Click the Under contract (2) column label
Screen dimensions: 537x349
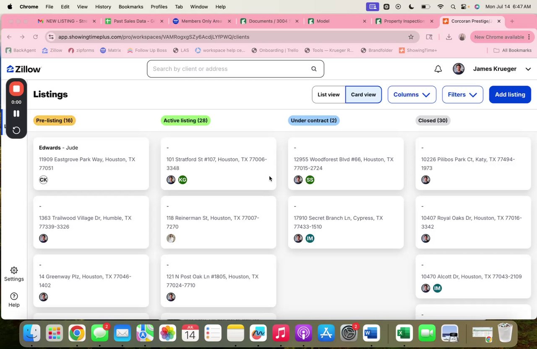314,120
